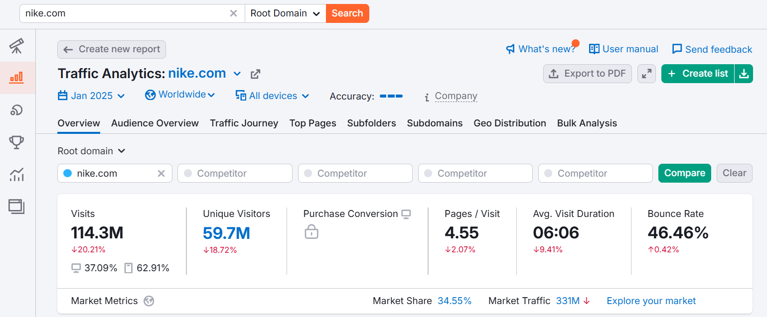Click Create new report button
Screen dimensions: 767x317
112,49
